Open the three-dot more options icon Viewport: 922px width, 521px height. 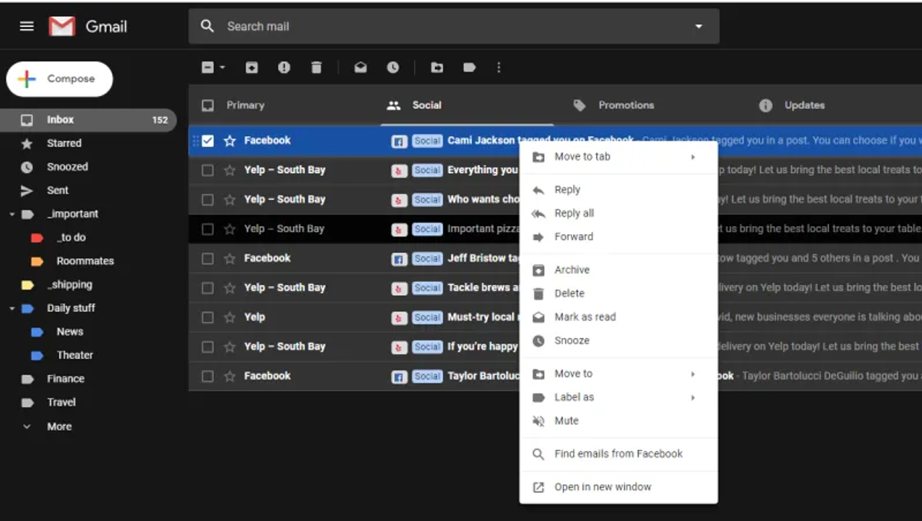coord(499,68)
